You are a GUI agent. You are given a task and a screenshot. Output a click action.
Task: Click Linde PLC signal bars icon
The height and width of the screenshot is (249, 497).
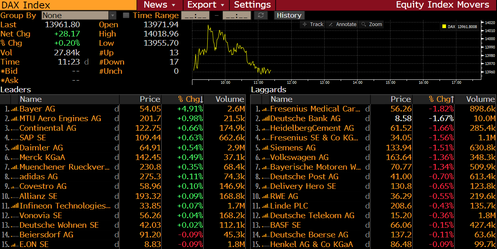(x=266, y=206)
